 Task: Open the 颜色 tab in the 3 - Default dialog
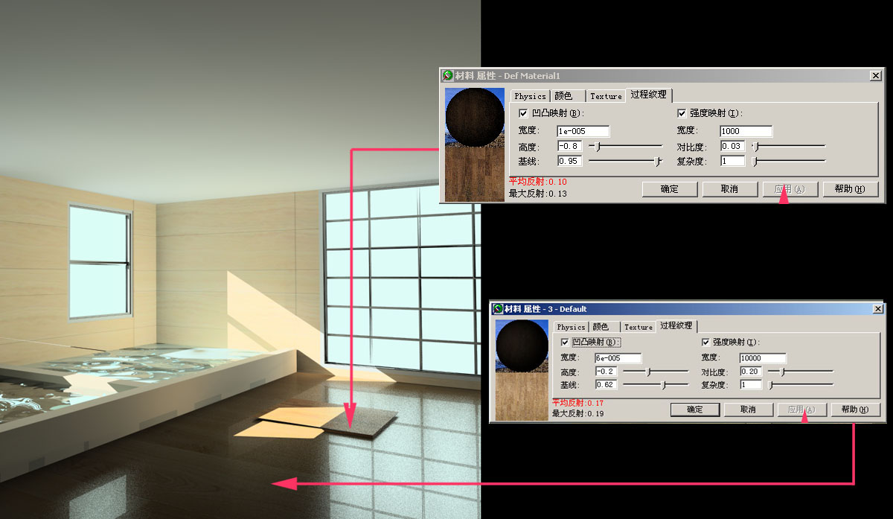point(605,327)
